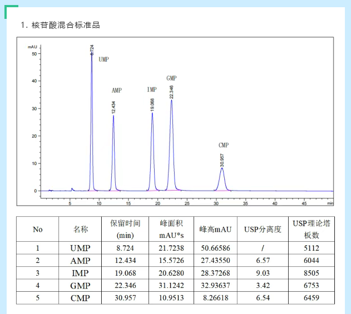Click the UMP name cell in table
The width and height of the screenshot is (351, 314).
pos(81,248)
